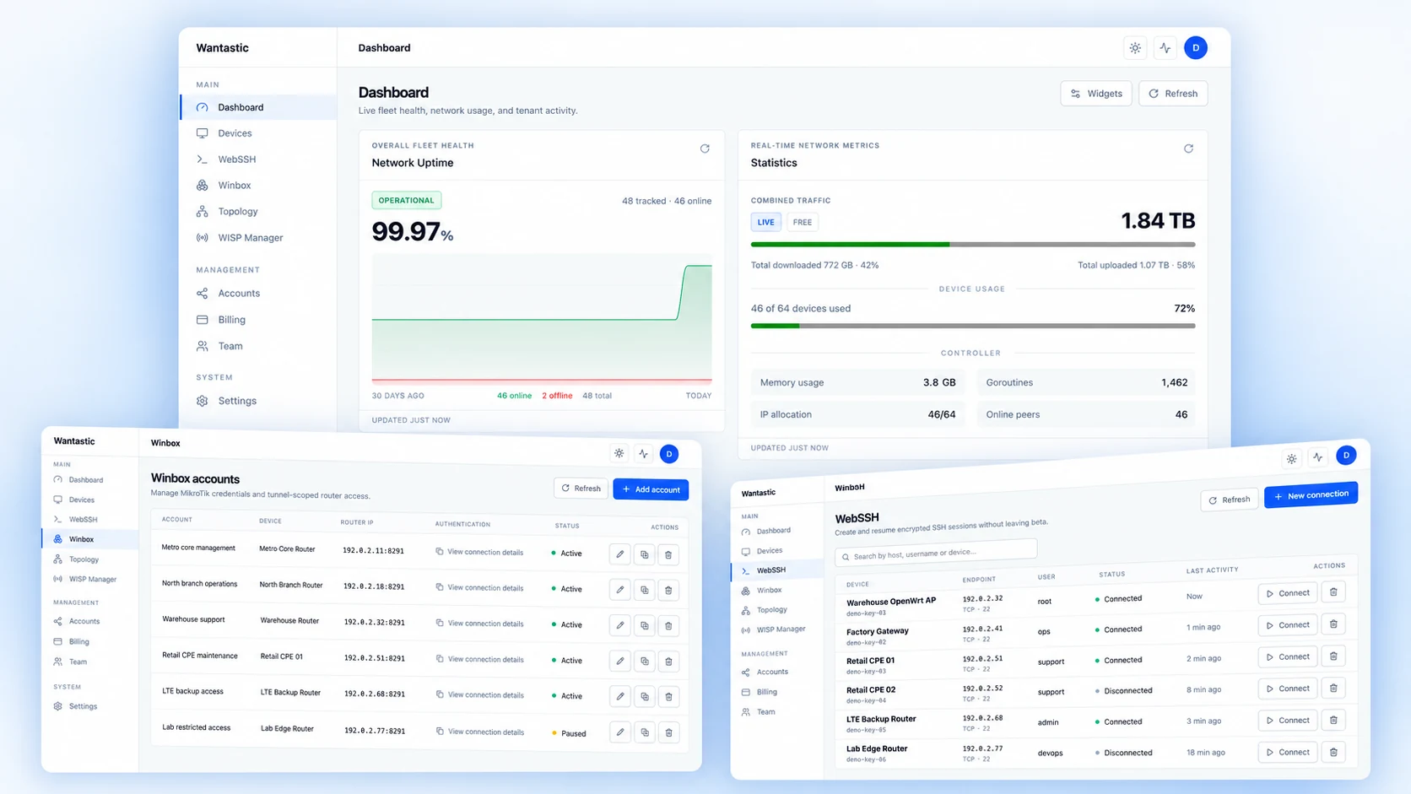Viewport: 1411px width, 794px height.
Task: Toggle light/dark theme icon in main Dashboard header
Action: point(1135,48)
